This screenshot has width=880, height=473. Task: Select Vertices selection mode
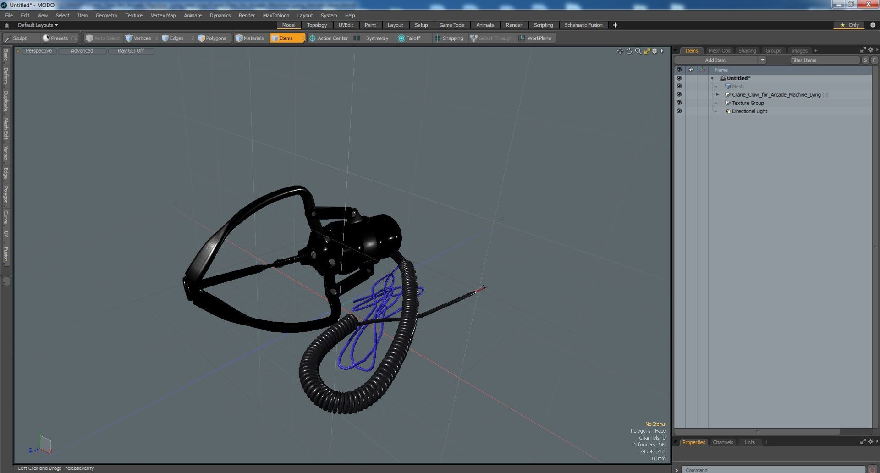pyautogui.click(x=138, y=38)
